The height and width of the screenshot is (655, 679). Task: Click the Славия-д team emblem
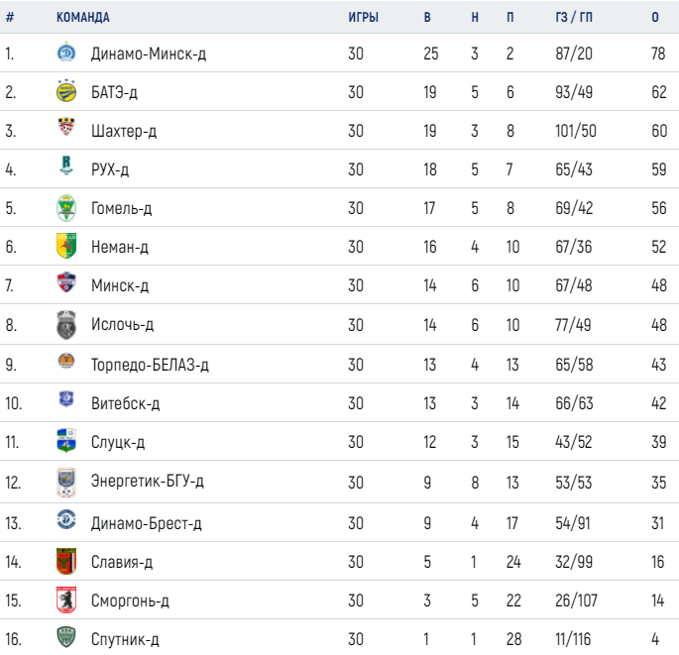coord(65,562)
